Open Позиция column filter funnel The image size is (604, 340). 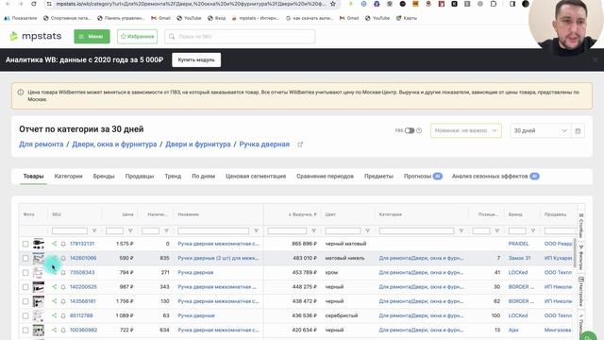point(497,230)
